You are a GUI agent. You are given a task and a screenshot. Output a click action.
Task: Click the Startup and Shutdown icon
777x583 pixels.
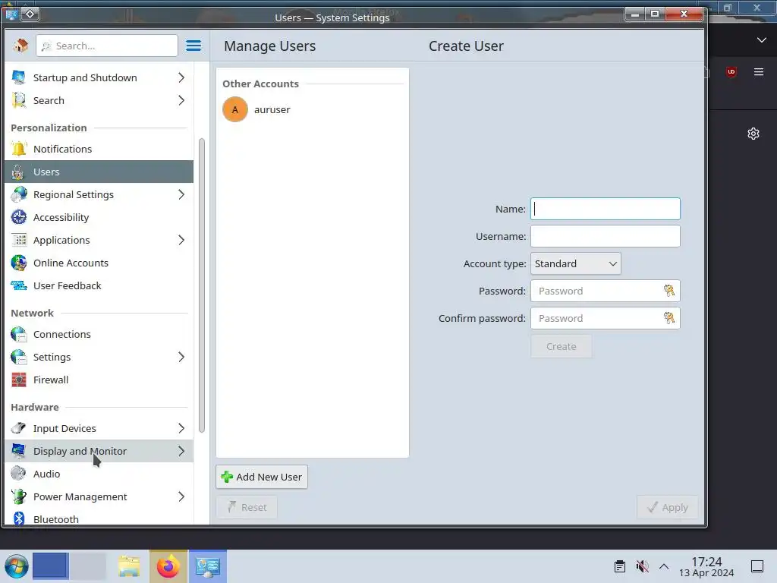click(x=19, y=77)
